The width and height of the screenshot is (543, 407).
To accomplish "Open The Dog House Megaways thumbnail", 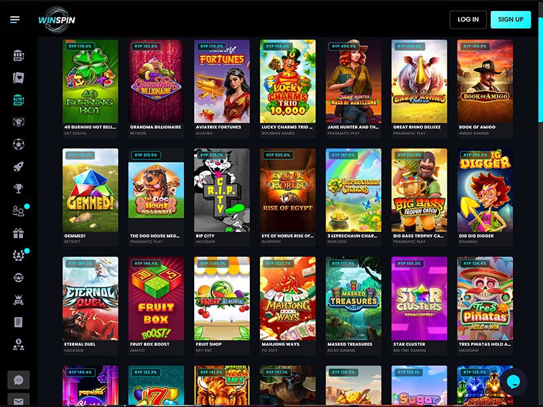I will pos(156,190).
